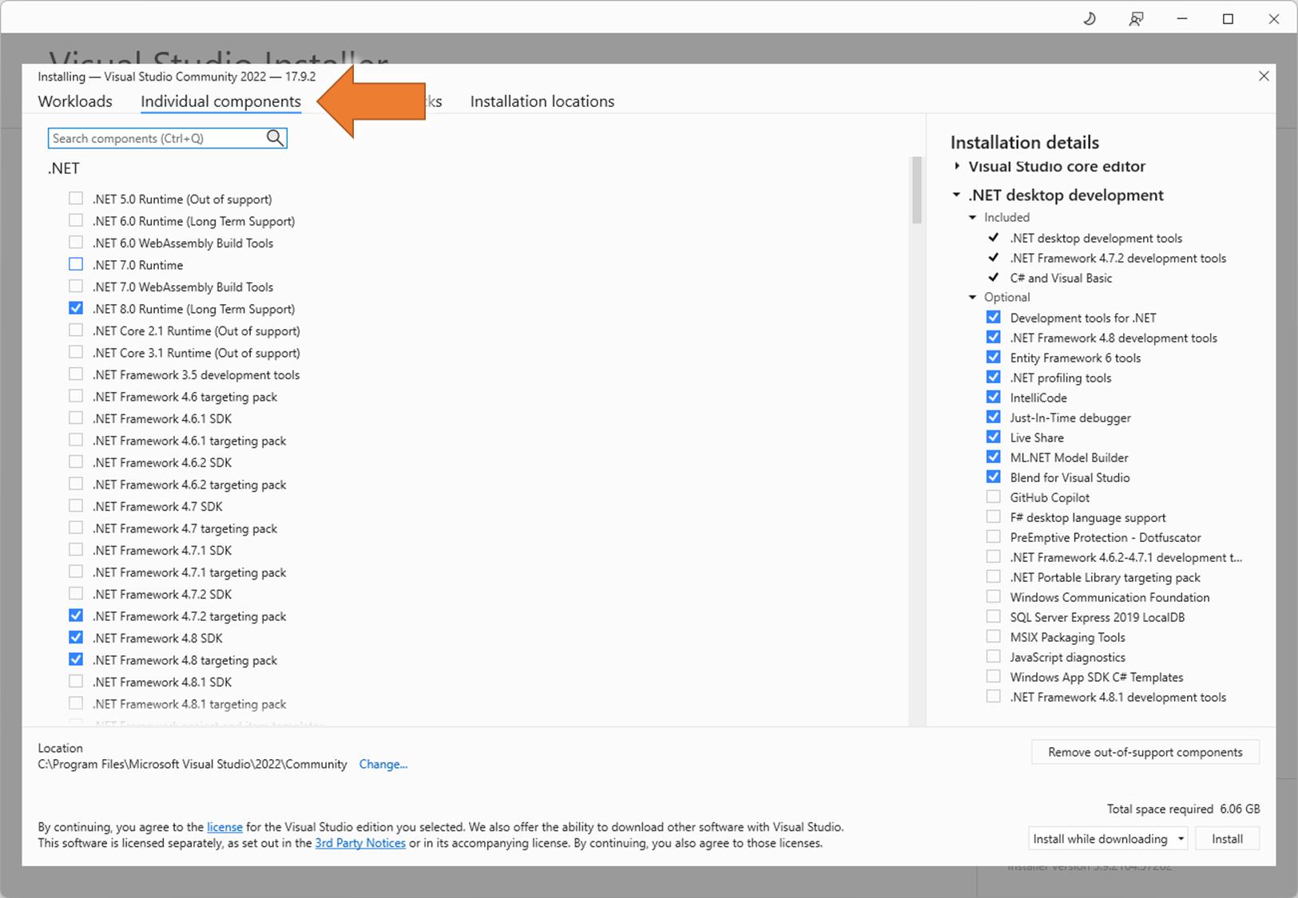The width and height of the screenshot is (1298, 898).
Task: Uncheck .NET Framework 4.8 targeting pack
Action: (x=76, y=659)
